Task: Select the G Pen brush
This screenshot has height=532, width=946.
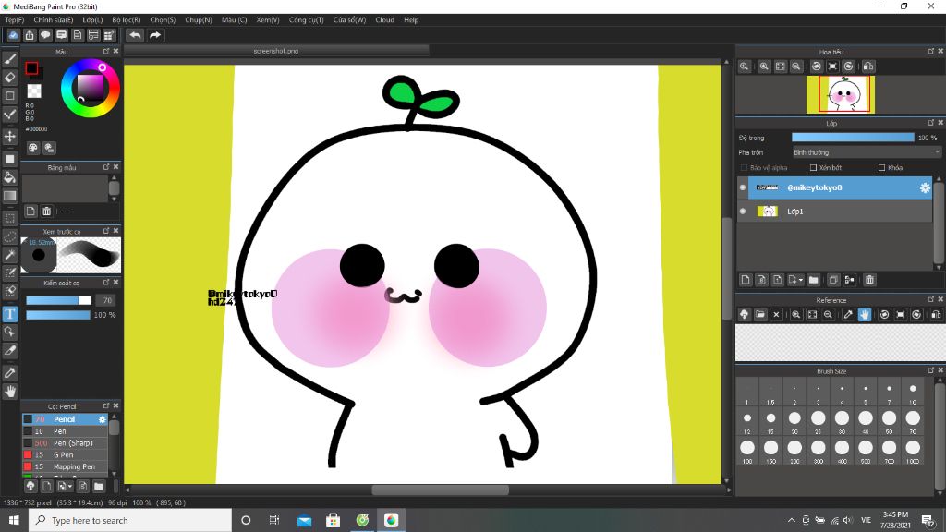Action: (x=64, y=455)
